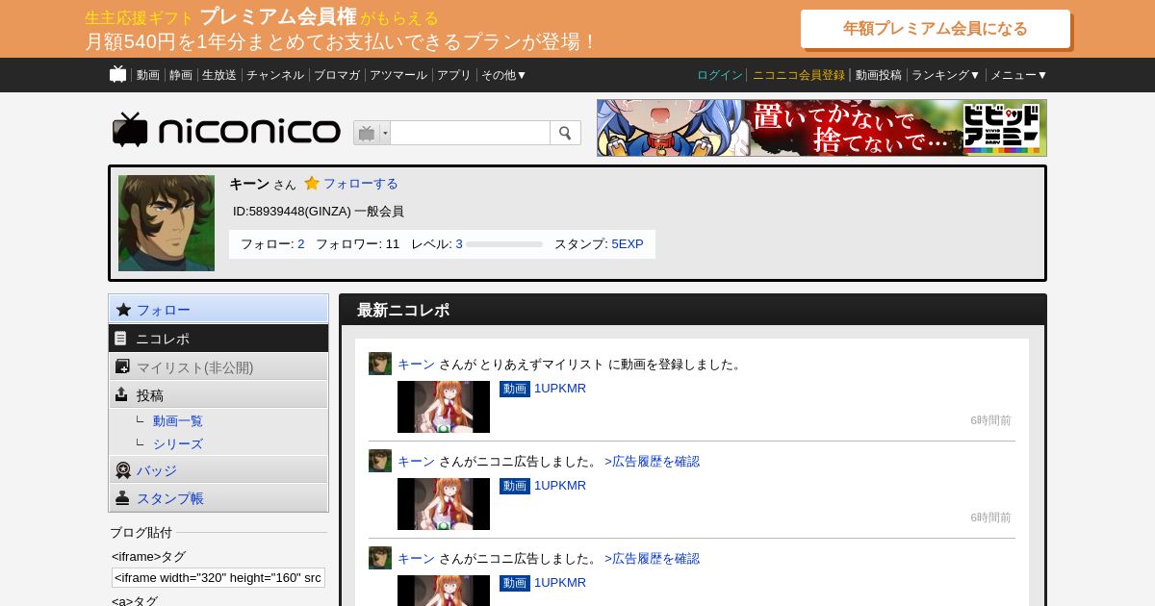Viewport: 1155px width, 606px height.
Task: Click >広告履歴を確認 in the first ニコニ広告 entry
Action: coord(653,462)
